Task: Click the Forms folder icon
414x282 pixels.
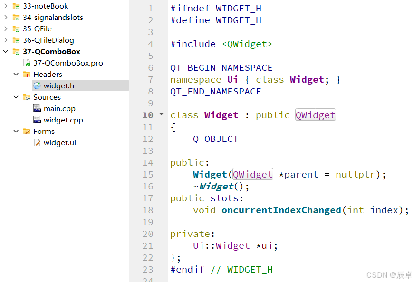Action: click(x=27, y=131)
